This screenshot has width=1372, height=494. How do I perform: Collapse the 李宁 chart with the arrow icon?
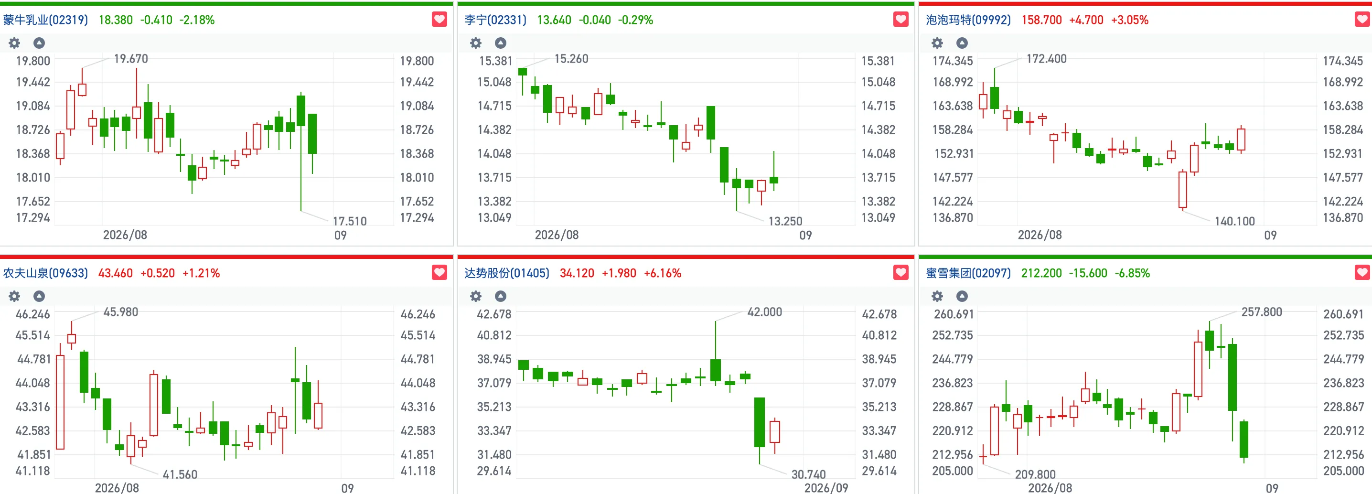click(x=500, y=43)
